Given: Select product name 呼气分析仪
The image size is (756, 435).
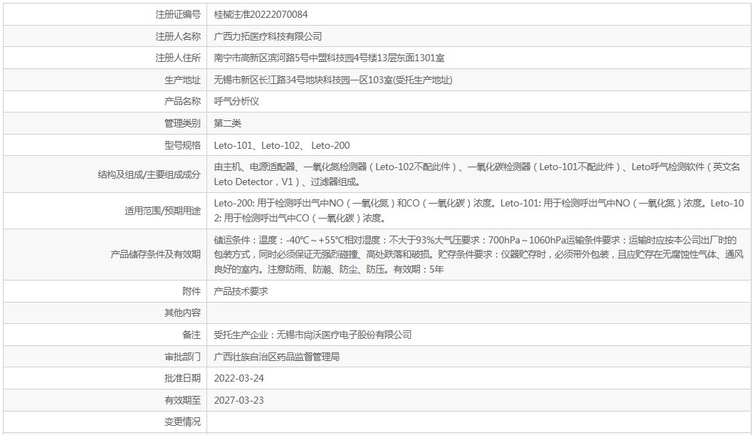Looking at the screenshot, I should click(236, 101).
